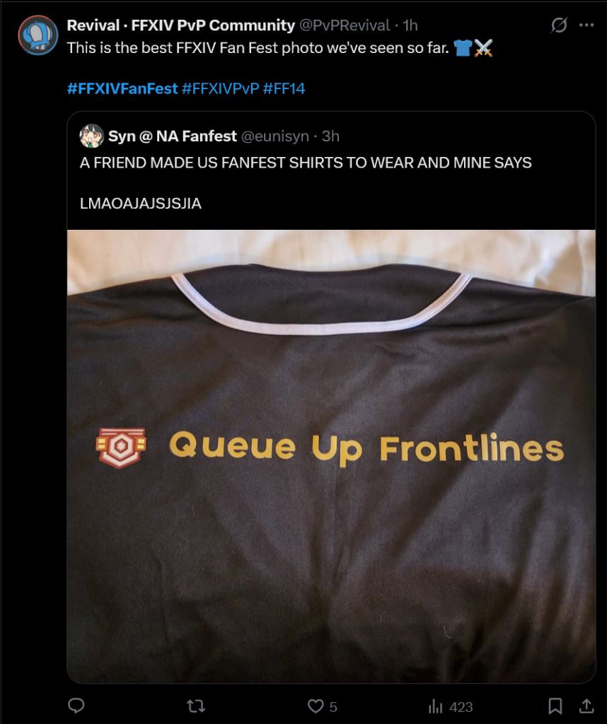Open Revival · FFXIV PvP Community display name
This screenshot has width=607, height=724.
(180, 25)
